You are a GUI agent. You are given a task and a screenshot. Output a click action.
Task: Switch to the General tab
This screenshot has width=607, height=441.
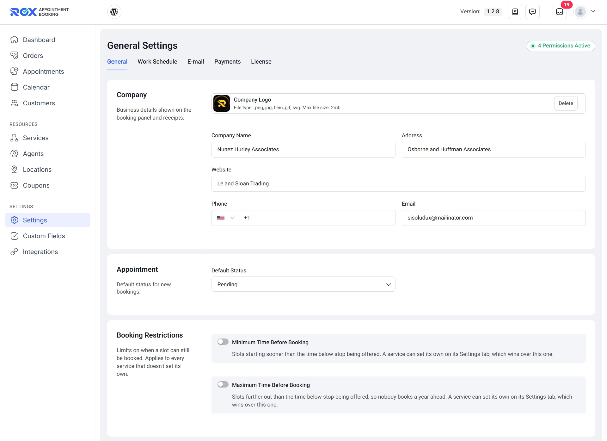pos(117,62)
